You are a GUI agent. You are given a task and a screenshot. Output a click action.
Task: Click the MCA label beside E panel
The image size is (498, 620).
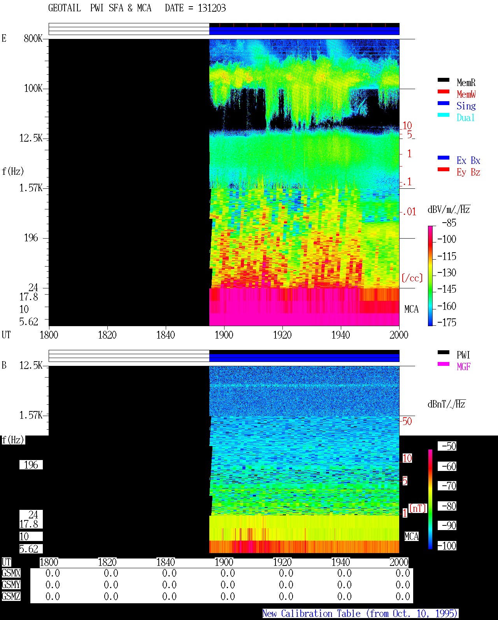(411, 309)
